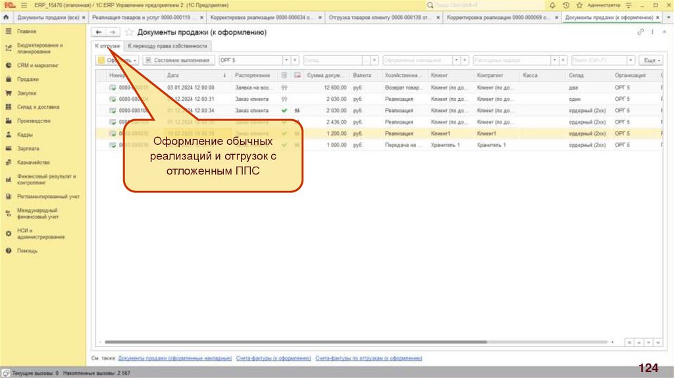Open the hamburger main menu
This screenshot has height=378, width=674.
pyautogui.click(x=22, y=5)
